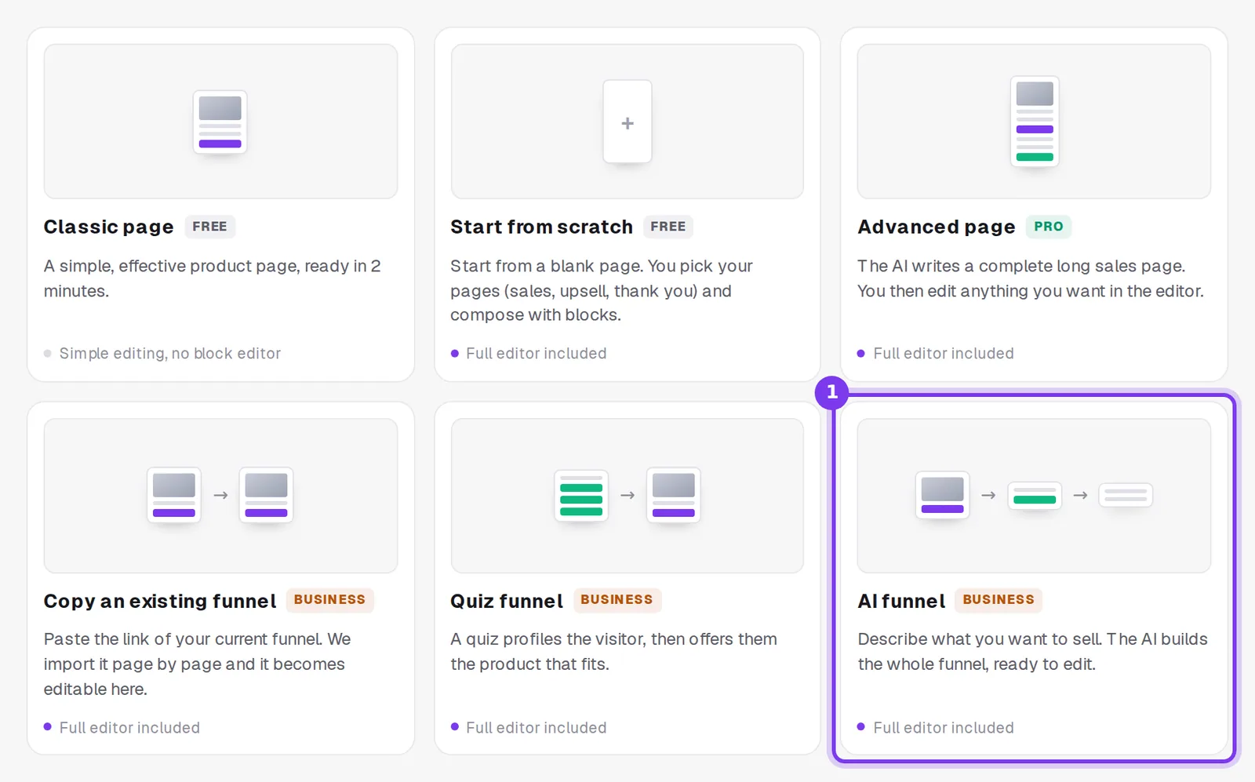1255x782 pixels.
Task: Click "Simple editing, no block editor" text
Action: 170,354
